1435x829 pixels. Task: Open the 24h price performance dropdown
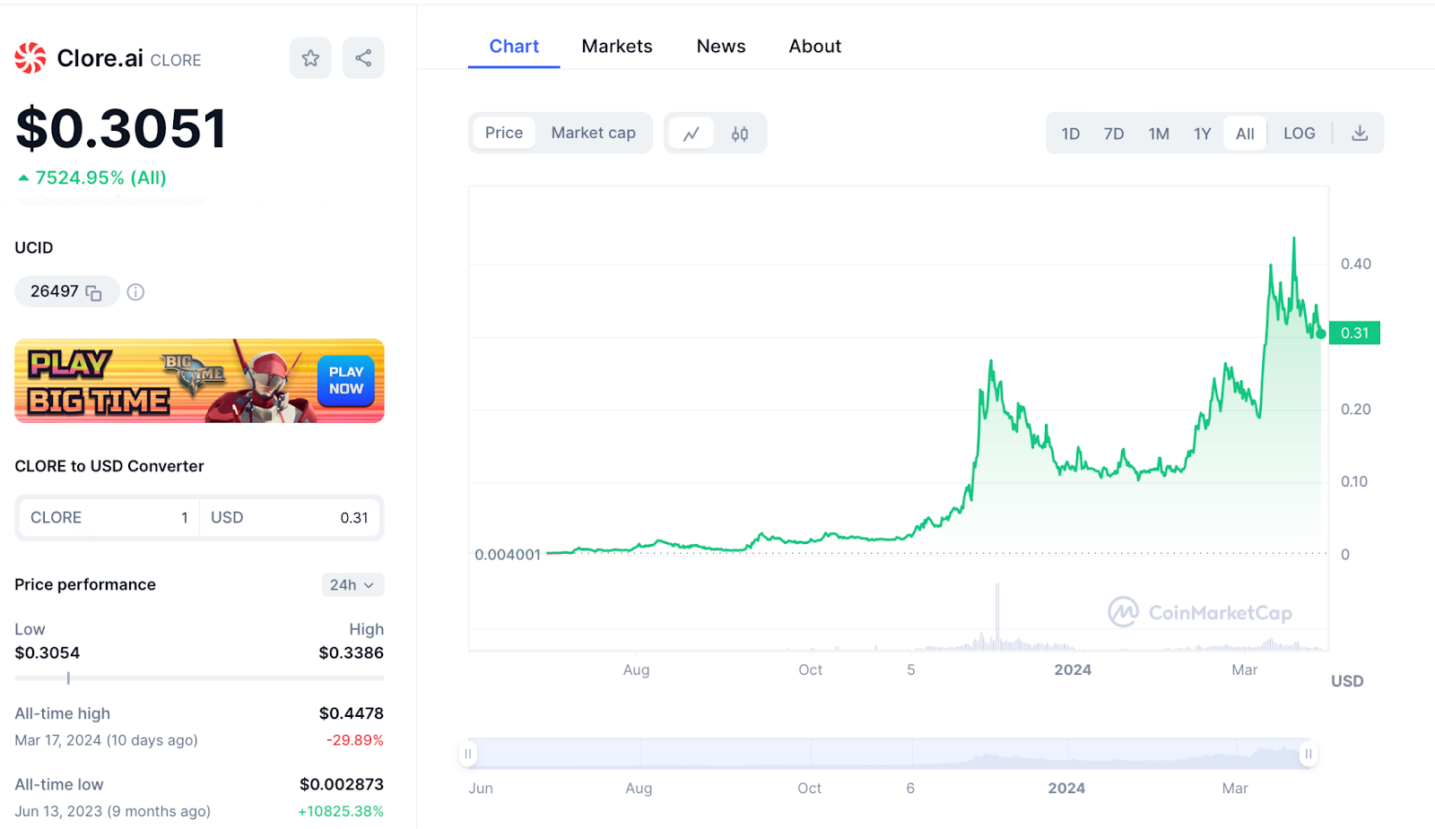pyautogui.click(x=352, y=584)
